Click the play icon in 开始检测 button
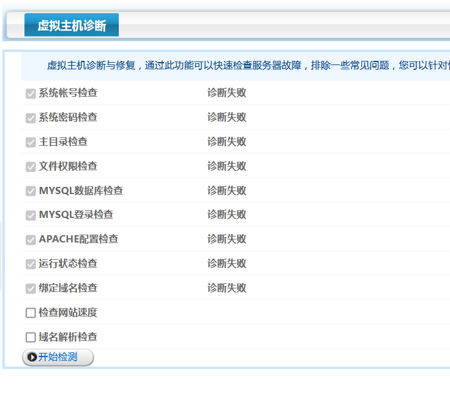Screen dimensions: 450x412 (x=32, y=357)
